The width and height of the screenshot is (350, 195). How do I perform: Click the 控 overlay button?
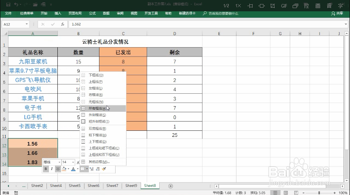(x=306, y=6)
